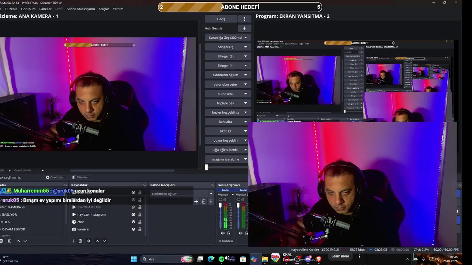Pop out the Sahneler dock
This screenshot has width=472, height=265.
pos(65,185)
